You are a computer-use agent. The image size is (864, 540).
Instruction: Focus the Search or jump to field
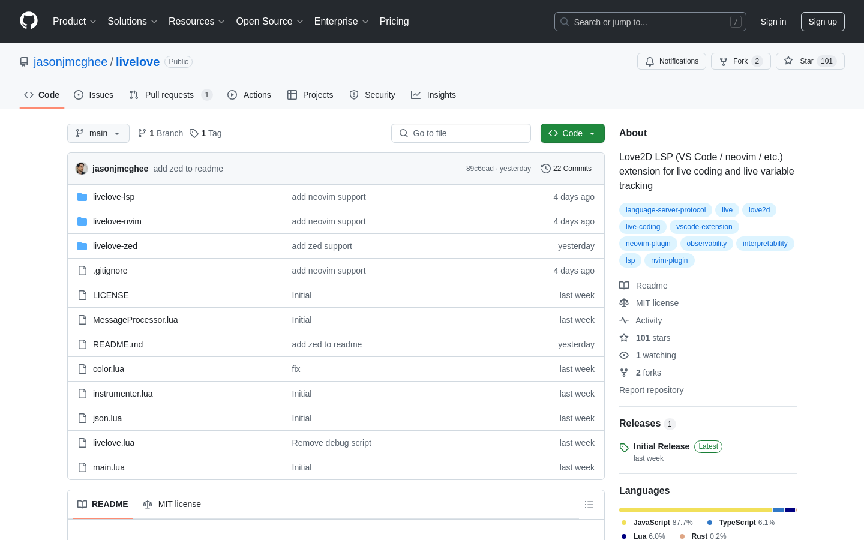pos(650,22)
